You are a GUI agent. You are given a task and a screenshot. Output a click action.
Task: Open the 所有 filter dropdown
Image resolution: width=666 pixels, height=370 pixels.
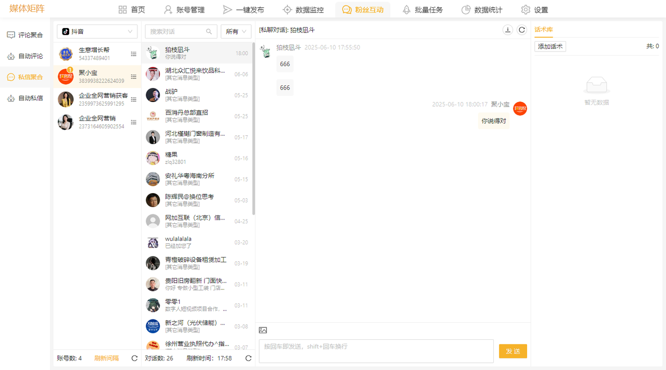(236, 31)
